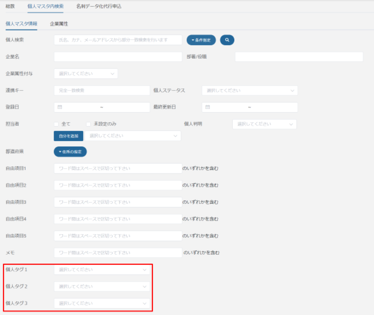Check the 未設定のみ checkbox

point(89,124)
